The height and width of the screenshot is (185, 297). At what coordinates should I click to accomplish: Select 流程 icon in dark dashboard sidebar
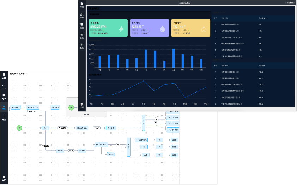pos(82,15)
